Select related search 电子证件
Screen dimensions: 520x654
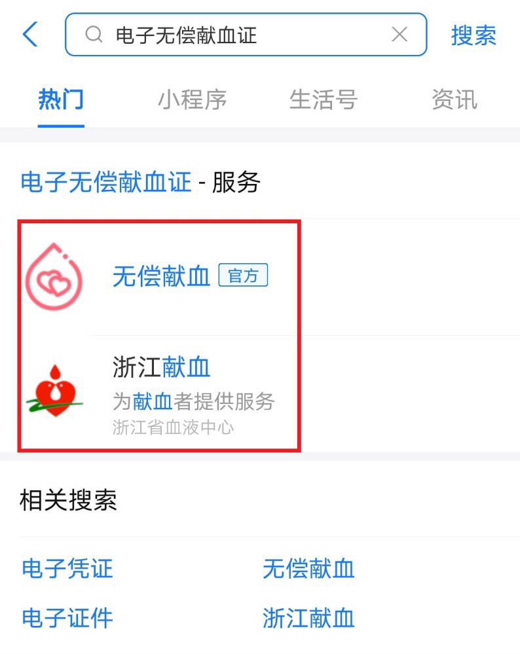67,618
